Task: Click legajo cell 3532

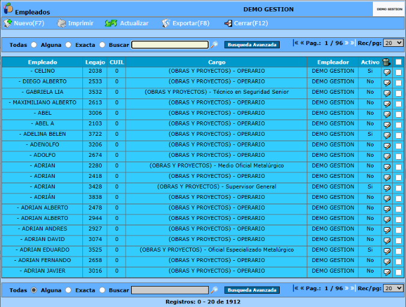Action: (95, 92)
